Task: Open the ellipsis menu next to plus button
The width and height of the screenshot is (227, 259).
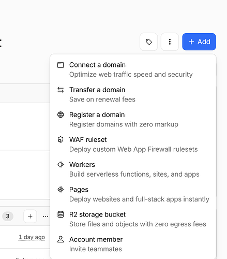Action: click(x=46, y=217)
